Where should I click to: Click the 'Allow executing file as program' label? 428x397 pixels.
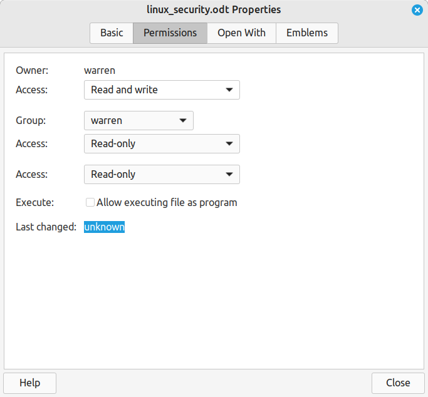click(x=167, y=202)
